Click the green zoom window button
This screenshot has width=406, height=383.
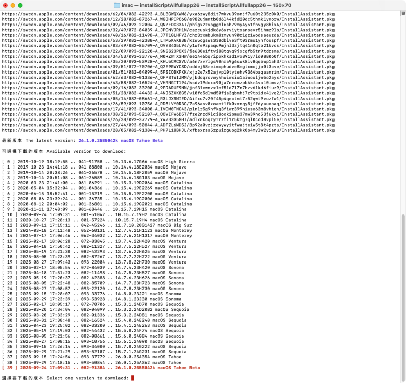20,5
